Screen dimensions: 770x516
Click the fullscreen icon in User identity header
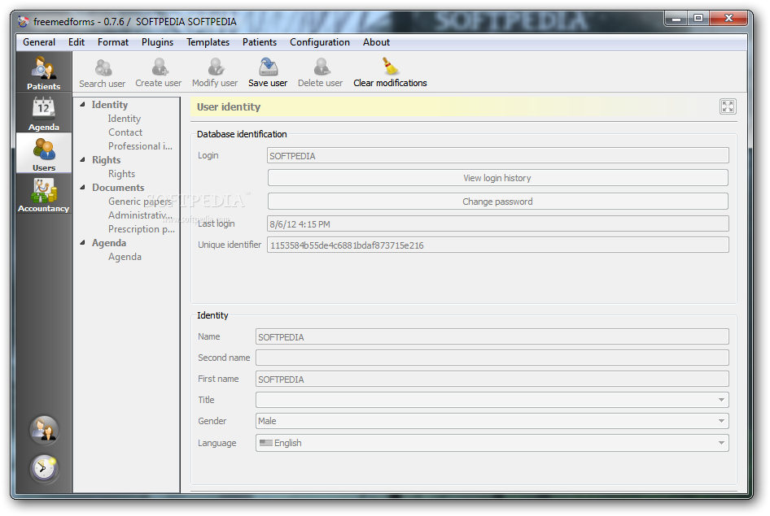[x=728, y=106]
